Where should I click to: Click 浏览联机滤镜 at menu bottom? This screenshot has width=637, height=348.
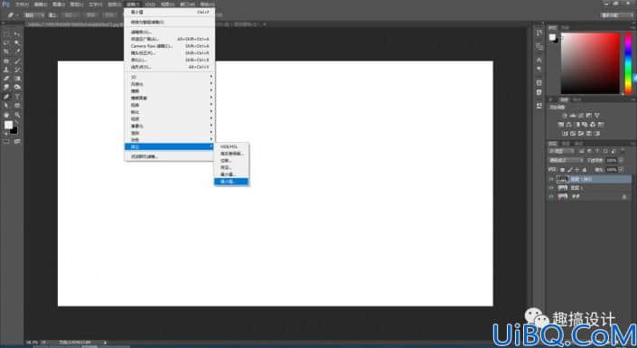(x=170, y=156)
